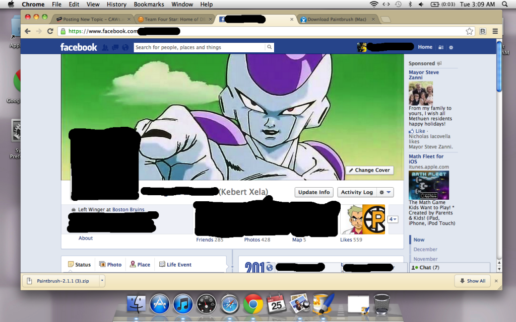Open Preview from the Dock
Screen dimensions: 516x322
coord(300,304)
